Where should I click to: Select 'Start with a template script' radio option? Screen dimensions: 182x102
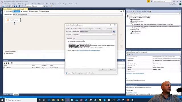coord(67,29)
